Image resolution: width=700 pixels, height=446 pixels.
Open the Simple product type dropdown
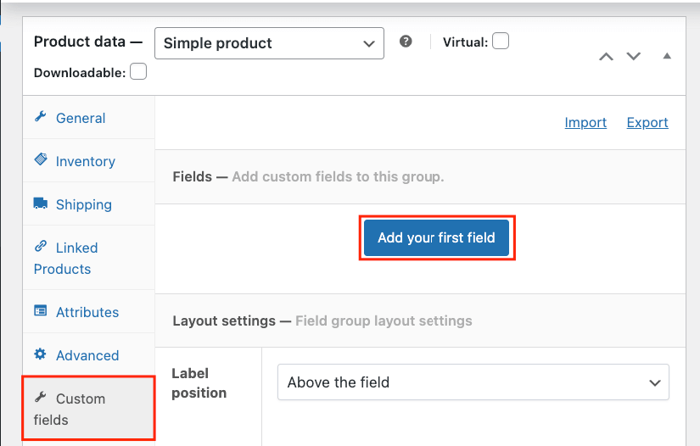pos(269,42)
